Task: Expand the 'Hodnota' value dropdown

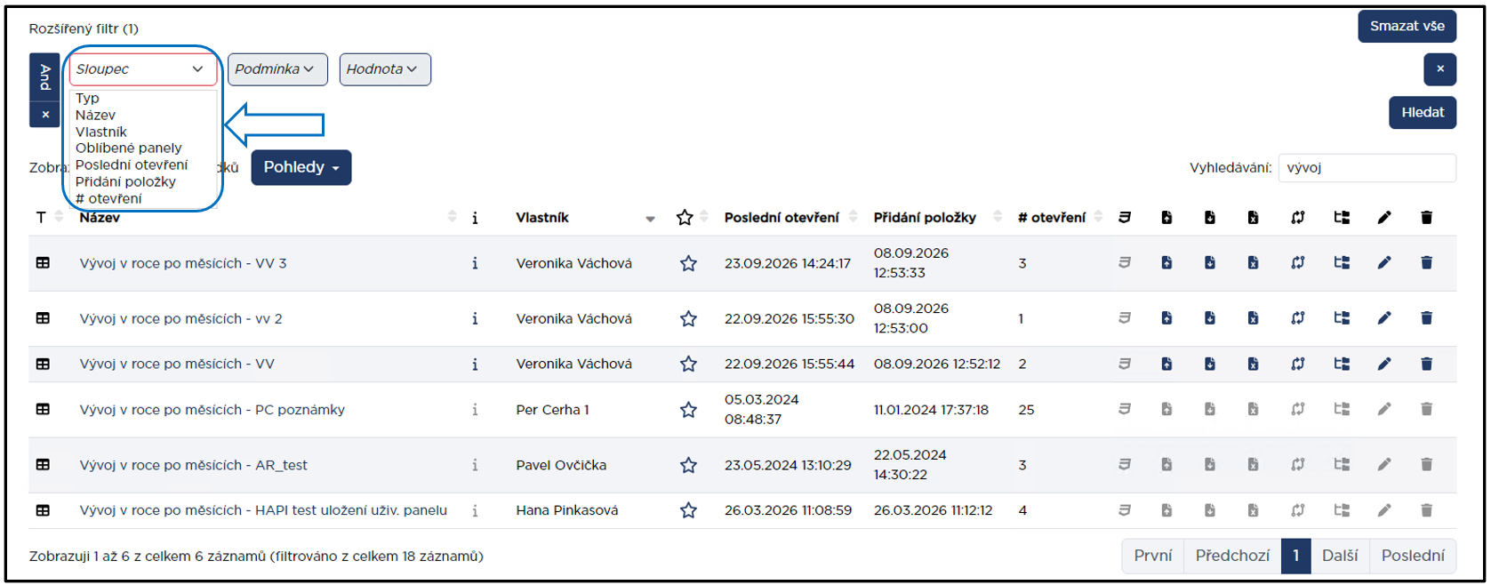Action: pos(385,69)
